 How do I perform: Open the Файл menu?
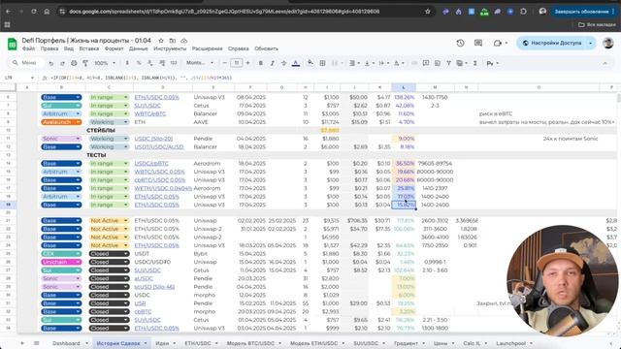pyautogui.click(x=28, y=48)
